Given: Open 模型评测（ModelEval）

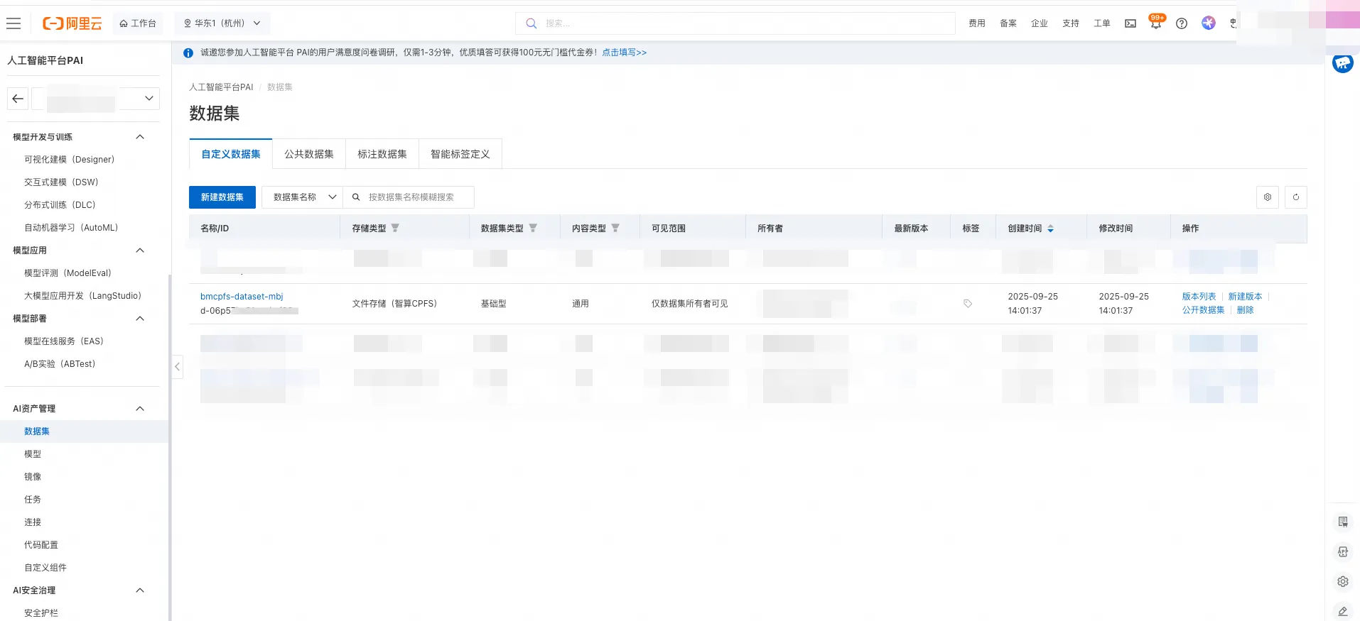Looking at the screenshot, I should [68, 273].
